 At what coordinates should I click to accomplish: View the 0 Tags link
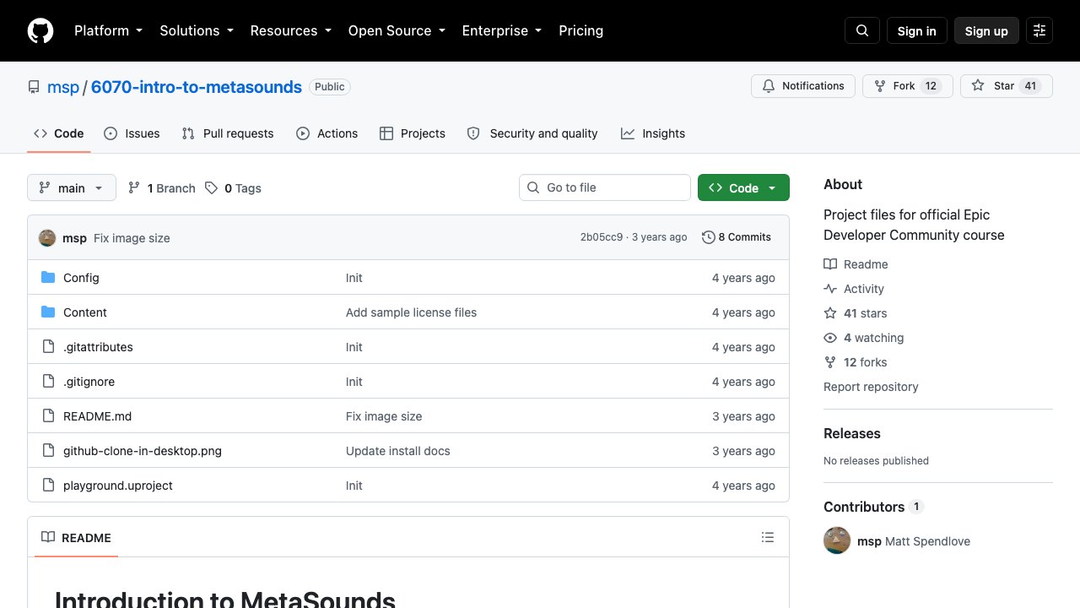coord(233,188)
